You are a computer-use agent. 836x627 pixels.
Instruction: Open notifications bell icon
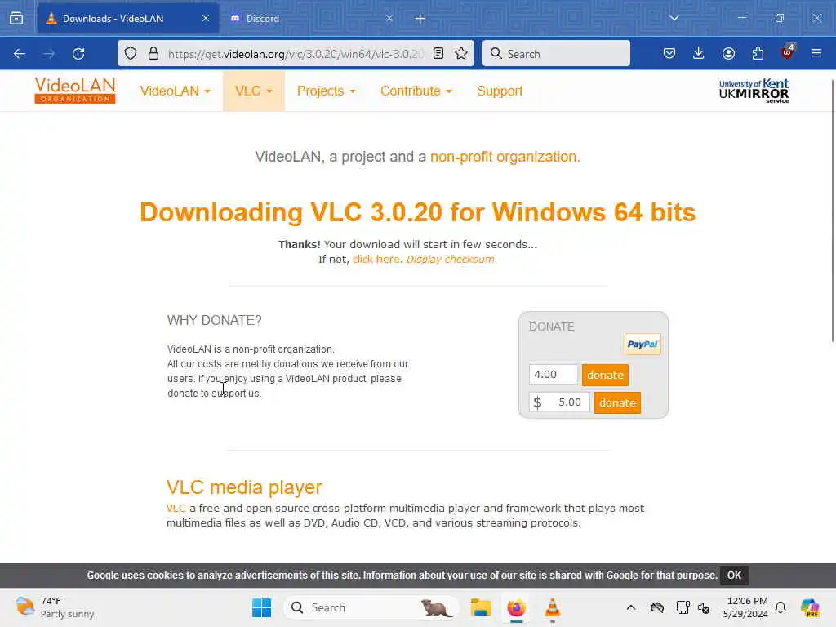point(780,607)
